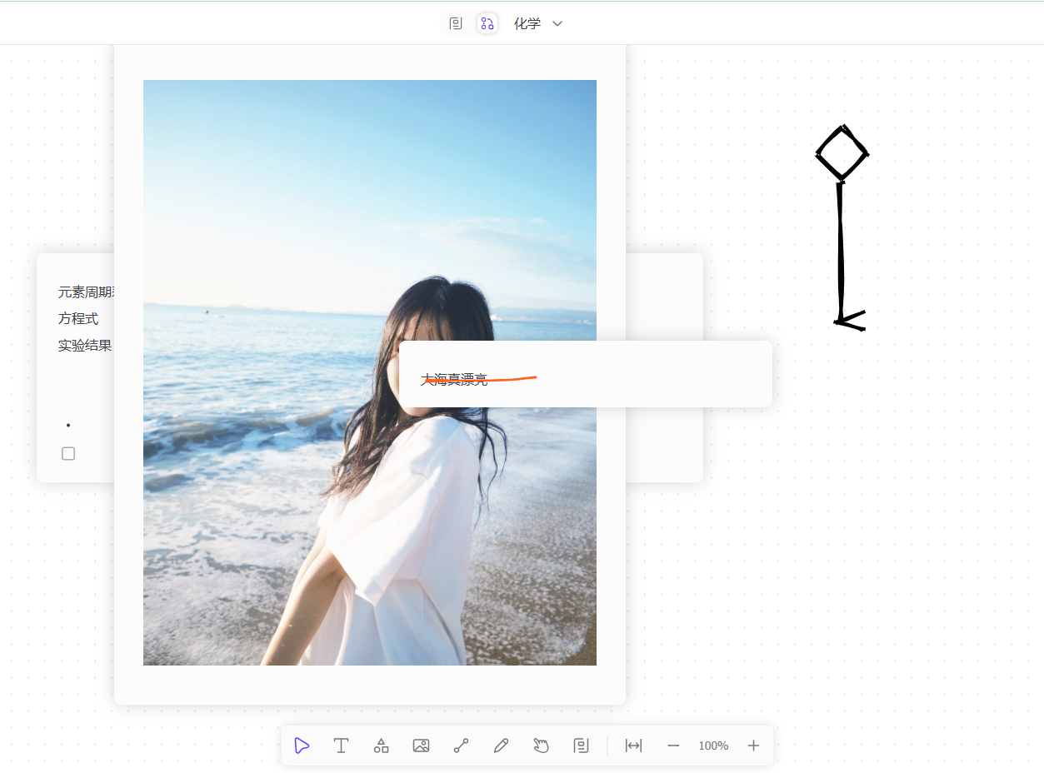The width and height of the screenshot is (1044, 773).
Task: Switch to document view mode
Action: click(455, 23)
